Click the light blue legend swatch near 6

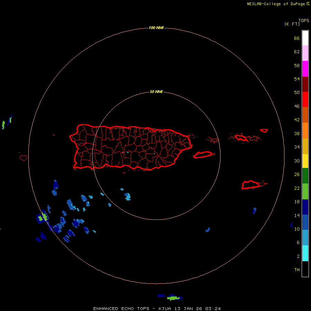click(305, 237)
